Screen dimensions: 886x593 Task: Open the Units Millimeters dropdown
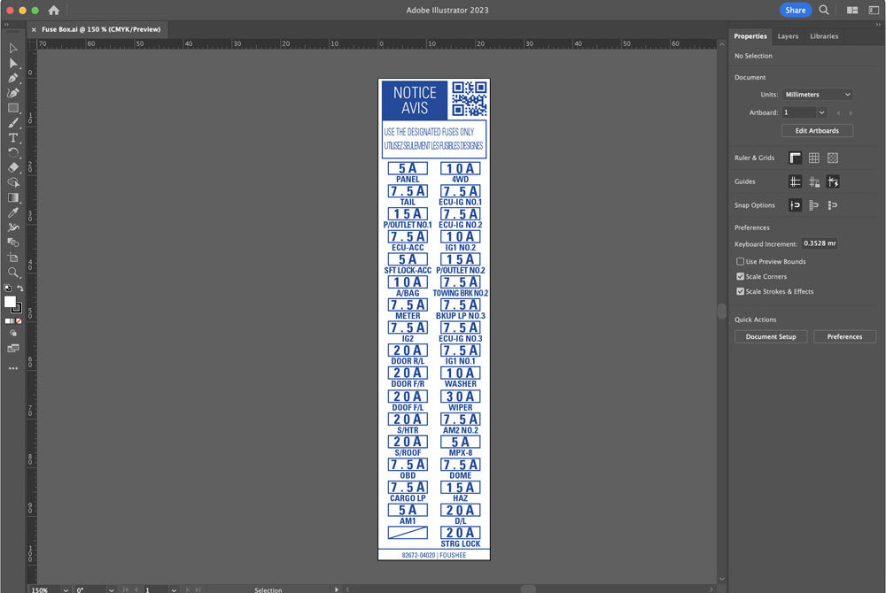817,94
